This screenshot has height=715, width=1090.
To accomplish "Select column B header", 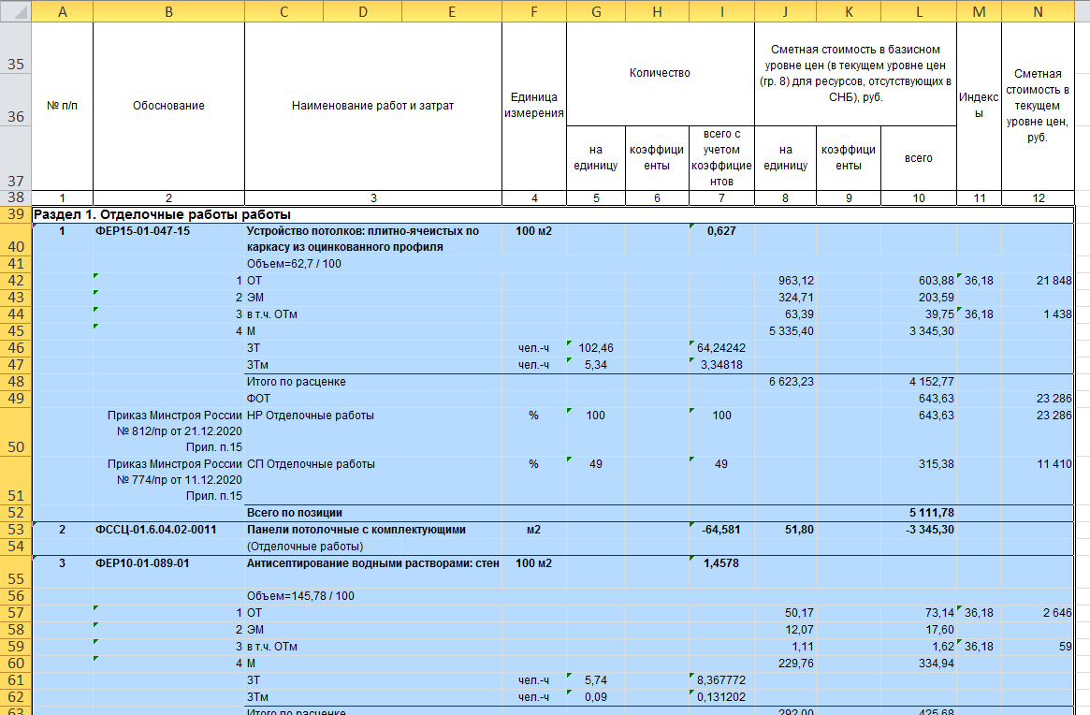I will (169, 11).
